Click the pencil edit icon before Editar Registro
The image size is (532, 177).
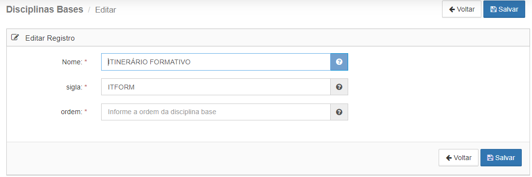[x=15, y=37]
